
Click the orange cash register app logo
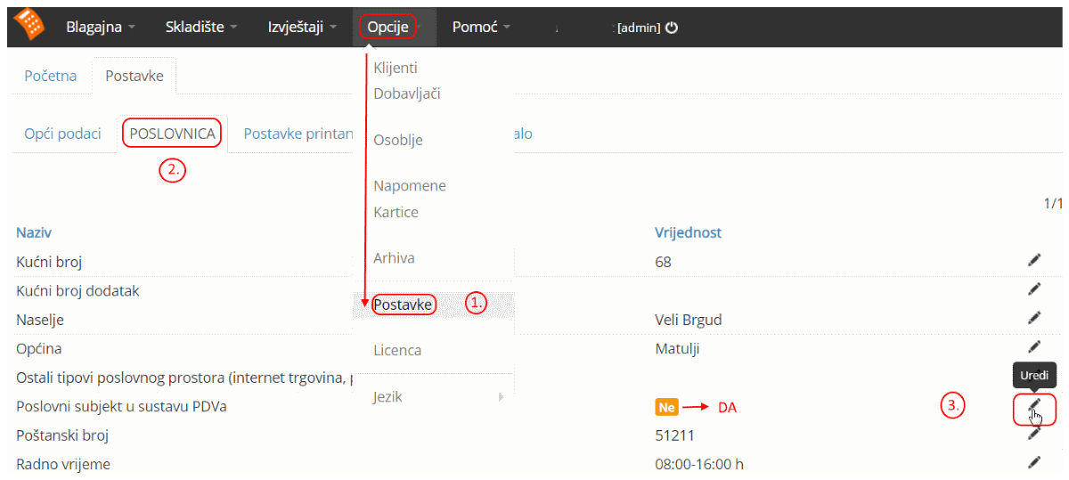coord(29,25)
